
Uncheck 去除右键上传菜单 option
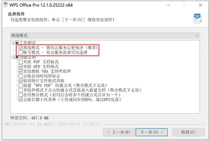[20, 100]
